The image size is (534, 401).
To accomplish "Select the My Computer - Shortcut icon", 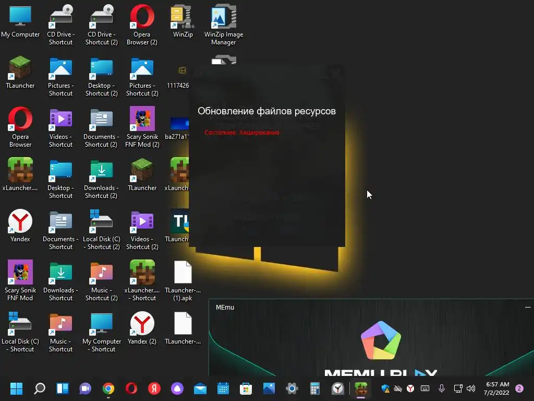I will click(102, 332).
